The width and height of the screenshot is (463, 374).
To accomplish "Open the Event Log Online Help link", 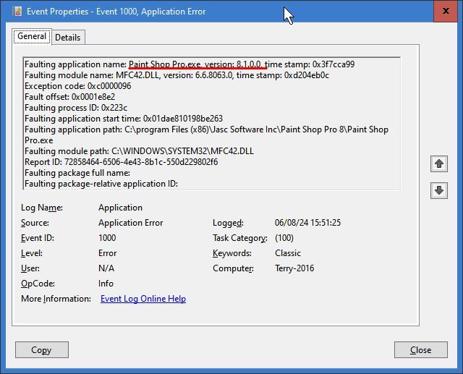I will 143,299.
